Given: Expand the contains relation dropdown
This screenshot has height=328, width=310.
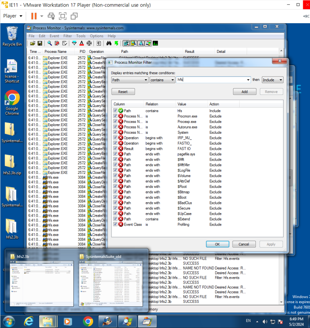Looking at the screenshot, I should tap(172, 80).
